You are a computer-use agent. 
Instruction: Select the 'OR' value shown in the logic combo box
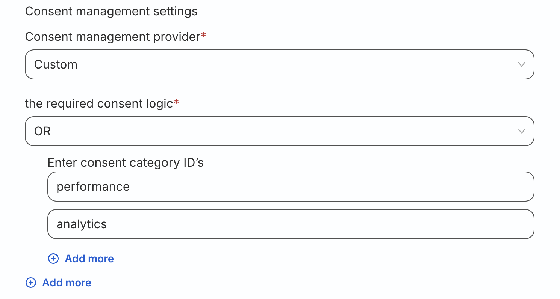(42, 131)
